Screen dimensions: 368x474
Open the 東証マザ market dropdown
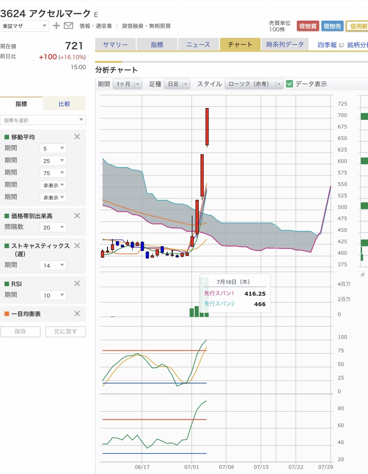(24, 26)
